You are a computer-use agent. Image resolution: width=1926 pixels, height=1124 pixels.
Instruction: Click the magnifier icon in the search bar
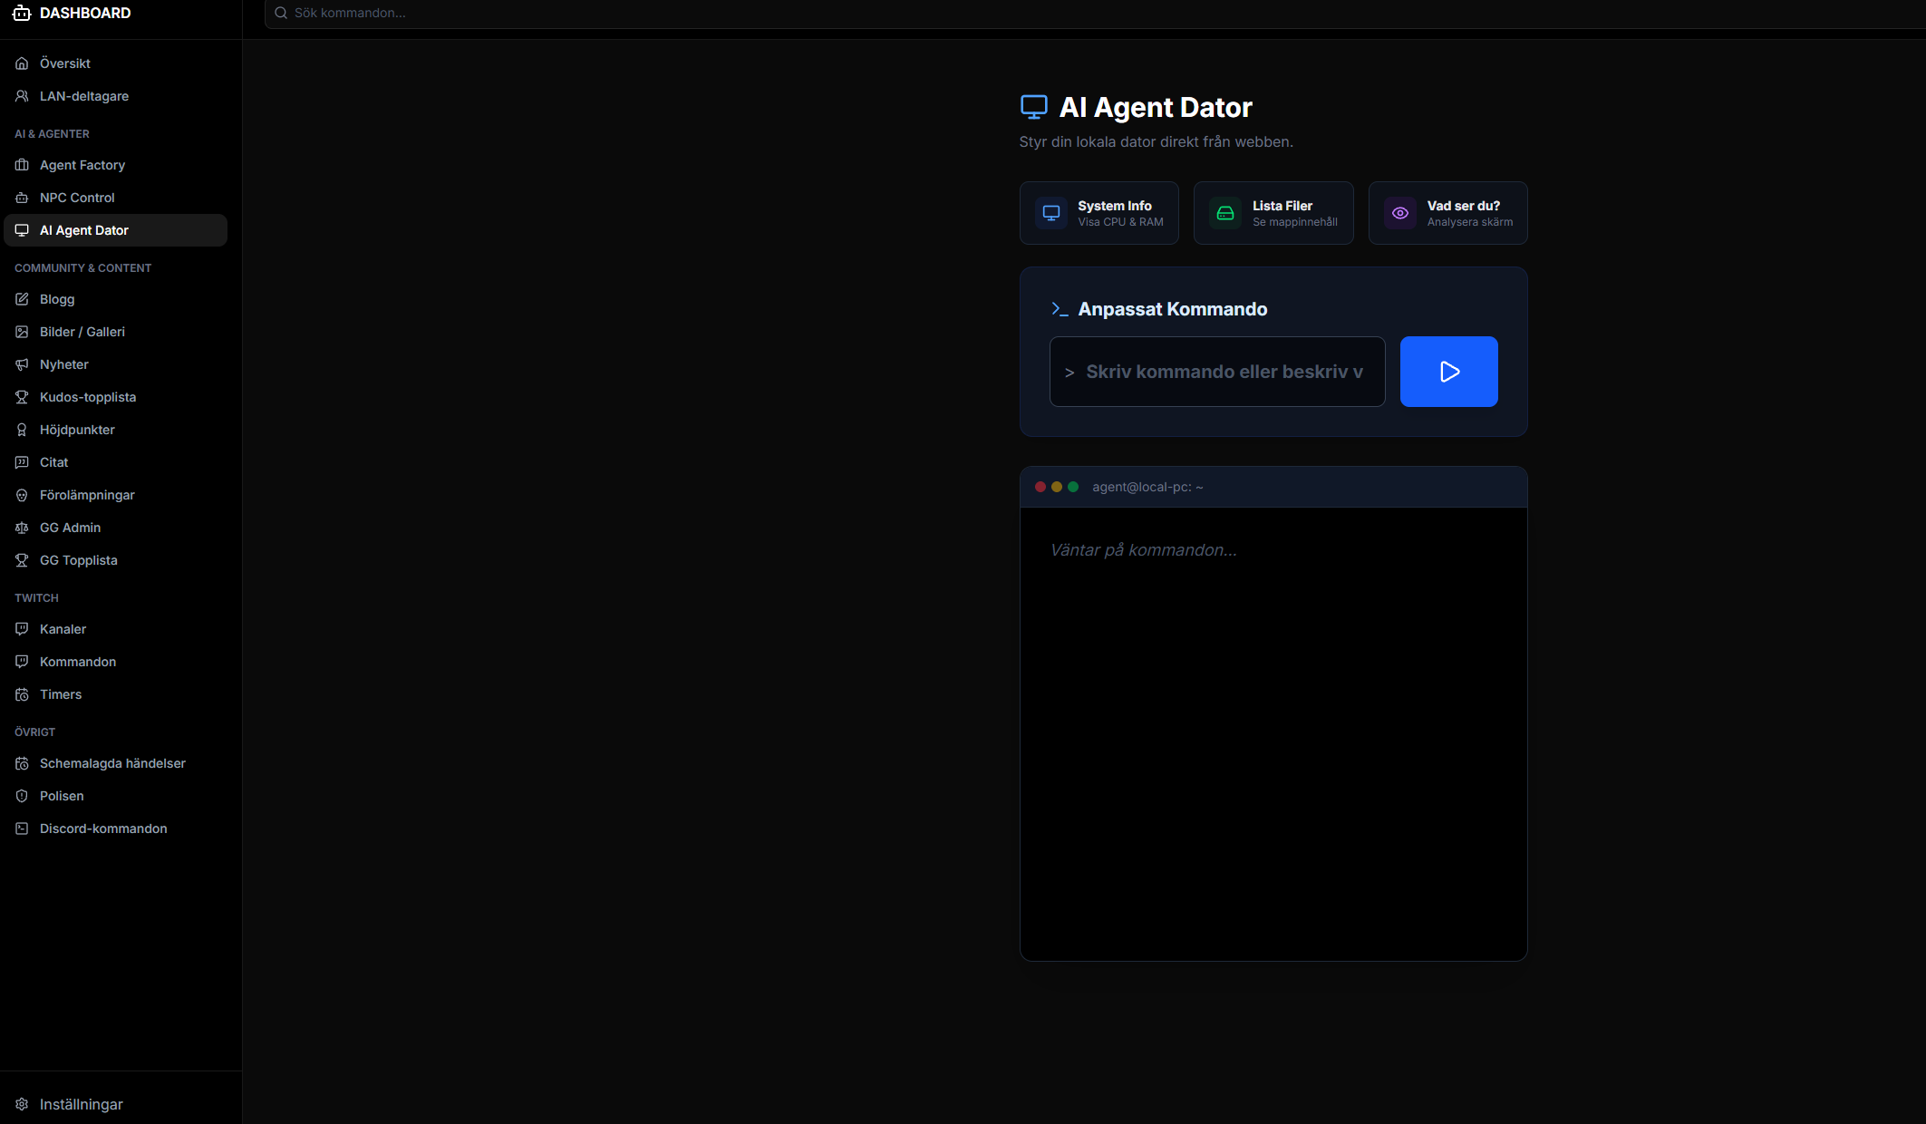[281, 13]
